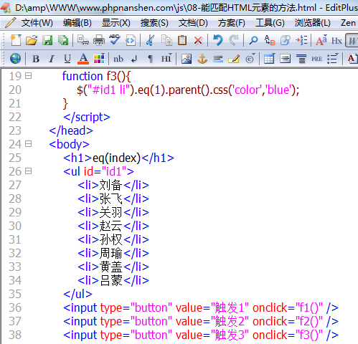
Task: Insert comment with pencil icon
Action: coord(234,59)
